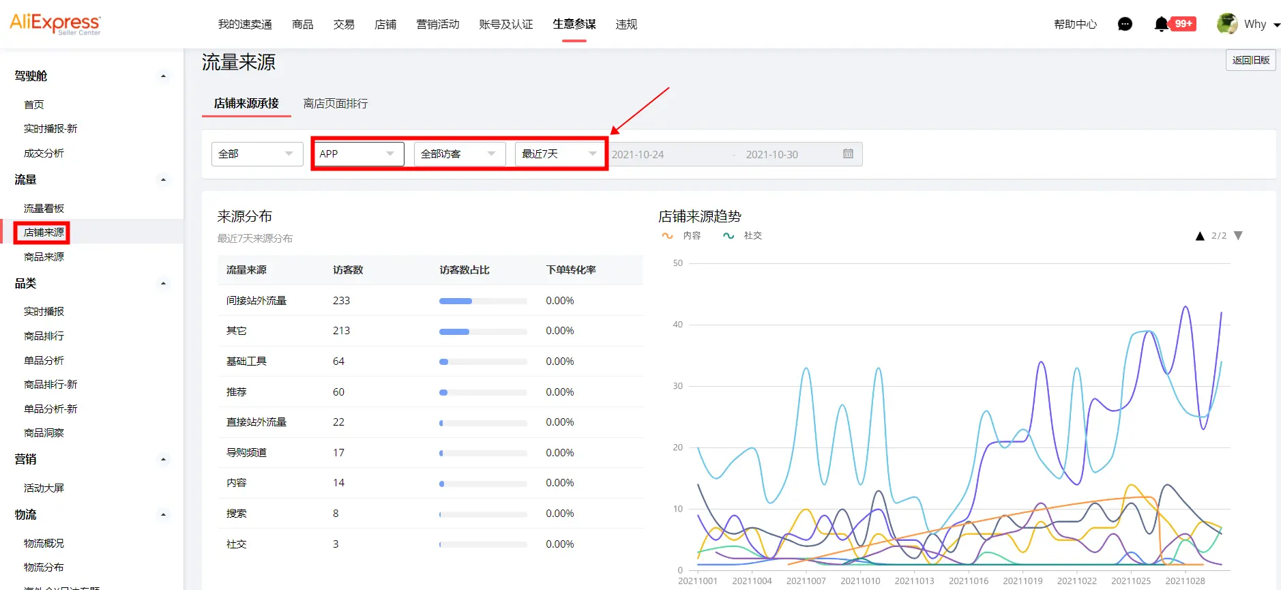The width and height of the screenshot is (1281, 590).
Task: Open the calendar date picker icon
Action: click(x=848, y=154)
